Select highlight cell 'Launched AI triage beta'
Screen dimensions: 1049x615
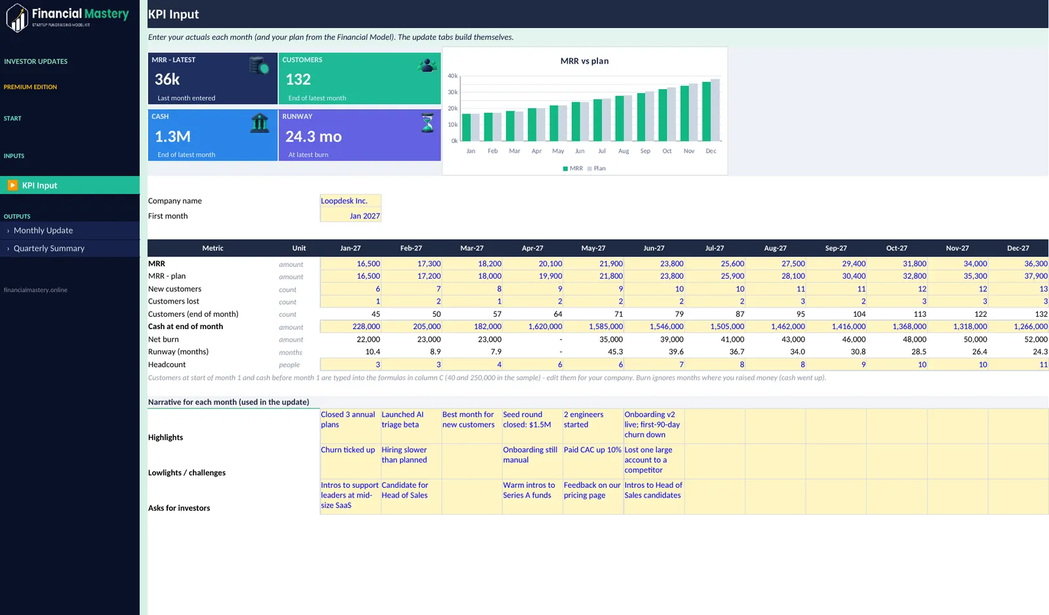pyautogui.click(x=411, y=426)
